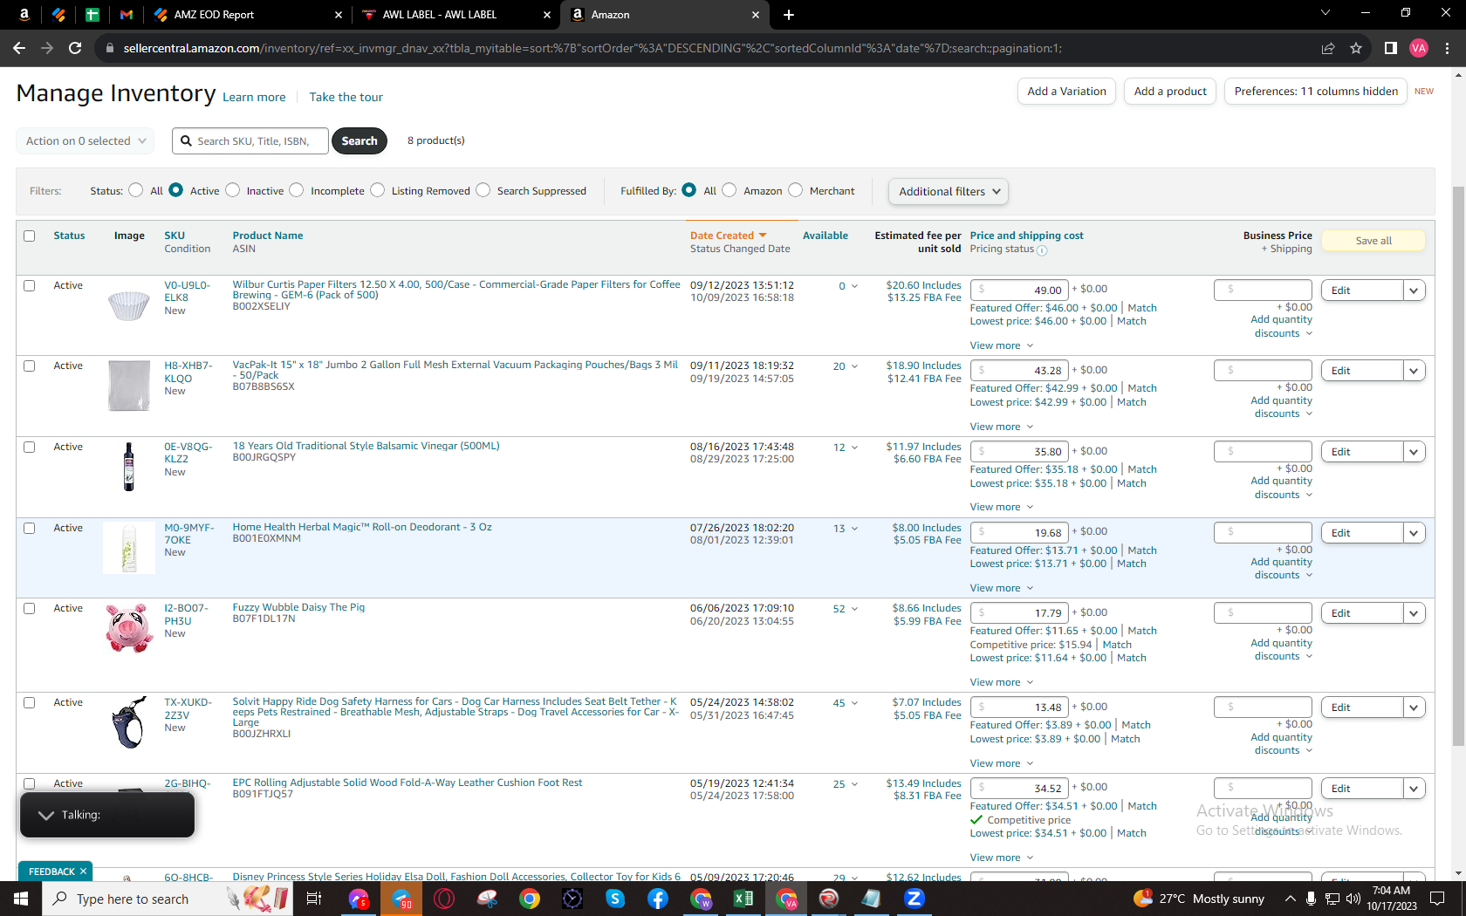Viewport: 1466px width, 916px height.
Task: Open Edit dropdown arrow for Home Health Deodorant
Action: coord(1414,533)
